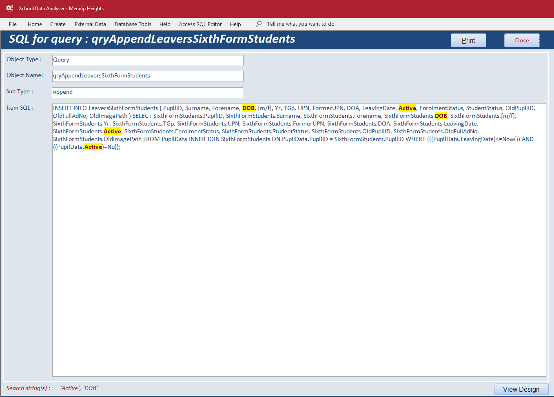The width and height of the screenshot is (554, 397).
Task: Click highlighted 'DOB' in SixthFormStudents.DOB
Action: (441, 116)
